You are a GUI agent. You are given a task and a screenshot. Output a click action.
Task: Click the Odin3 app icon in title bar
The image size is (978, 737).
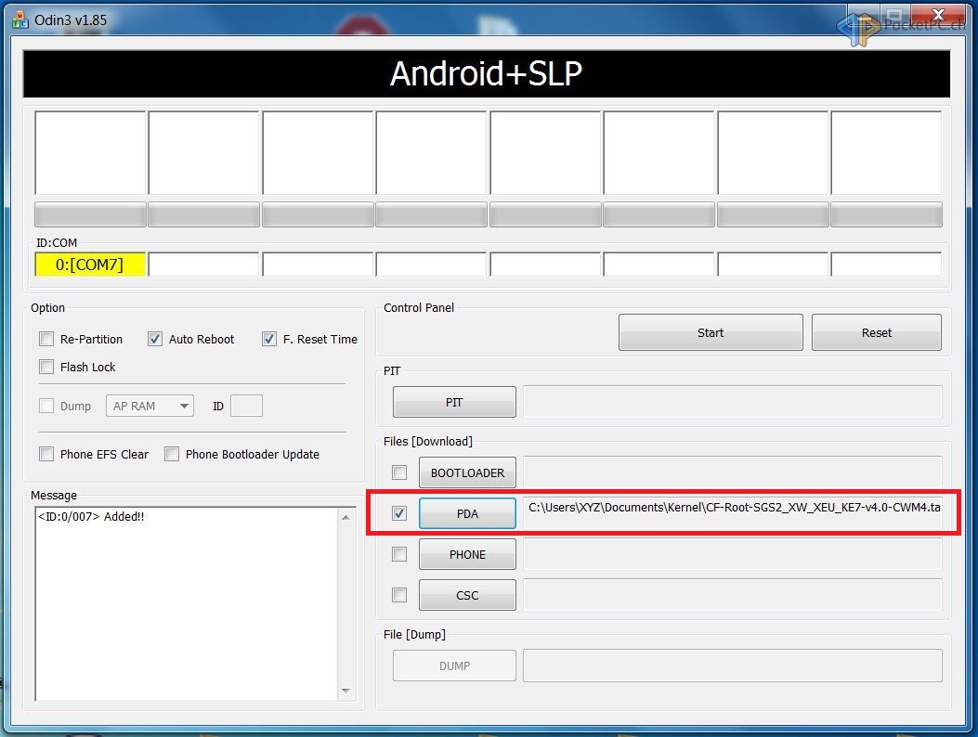(x=20, y=19)
